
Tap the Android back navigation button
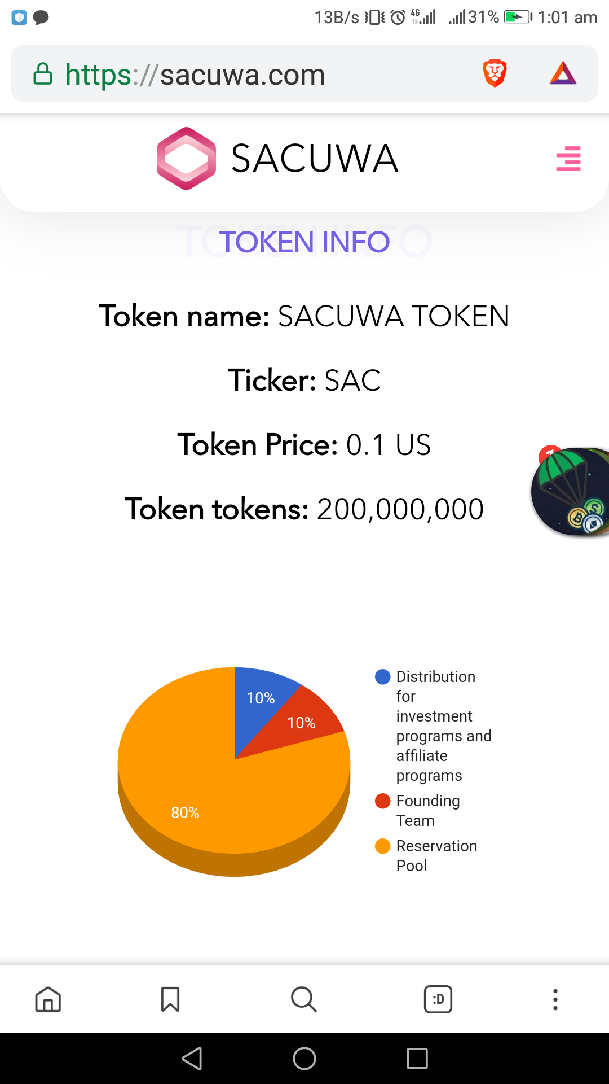(x=192, y=1059)
